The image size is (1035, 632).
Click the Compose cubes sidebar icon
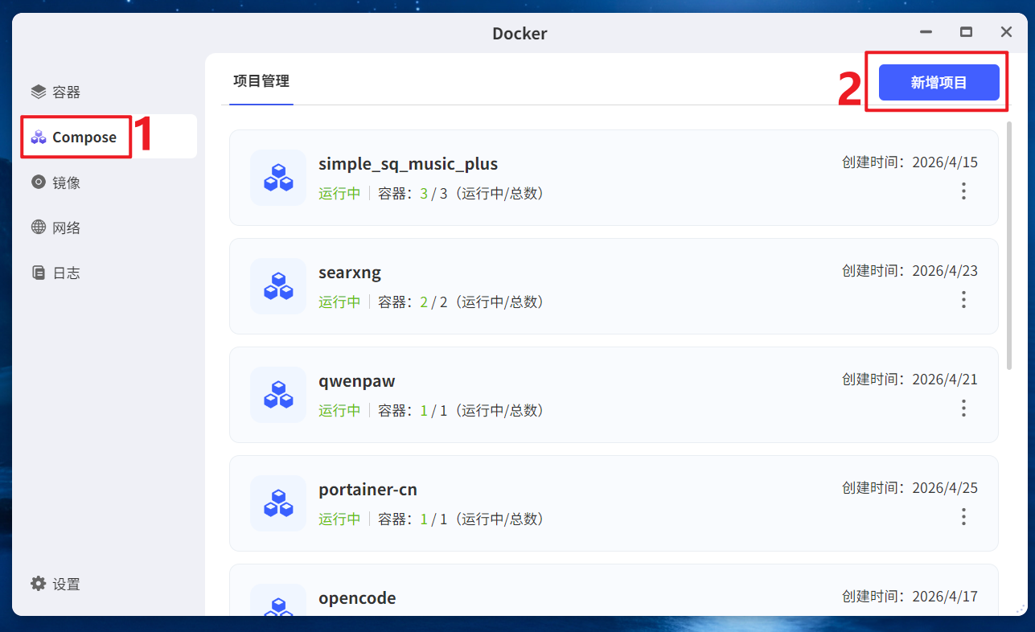pyautogui.click(x=39, y=137)
